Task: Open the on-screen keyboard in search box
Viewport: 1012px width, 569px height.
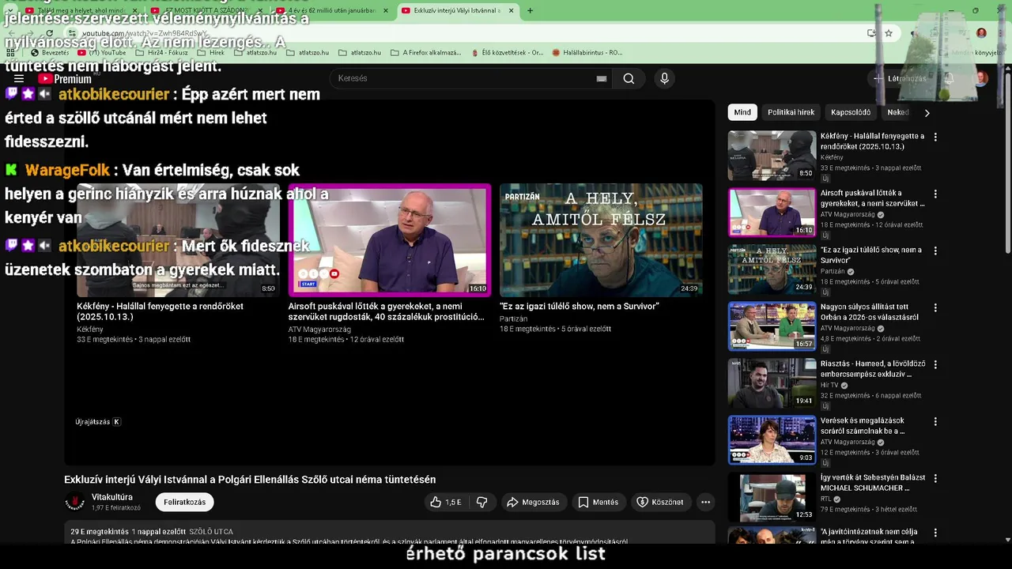Action: pos(602,79)
